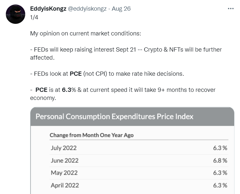This screenshot has height=194, width=240.
Task: Select the April 2022 row label
Action: [65, 185]
